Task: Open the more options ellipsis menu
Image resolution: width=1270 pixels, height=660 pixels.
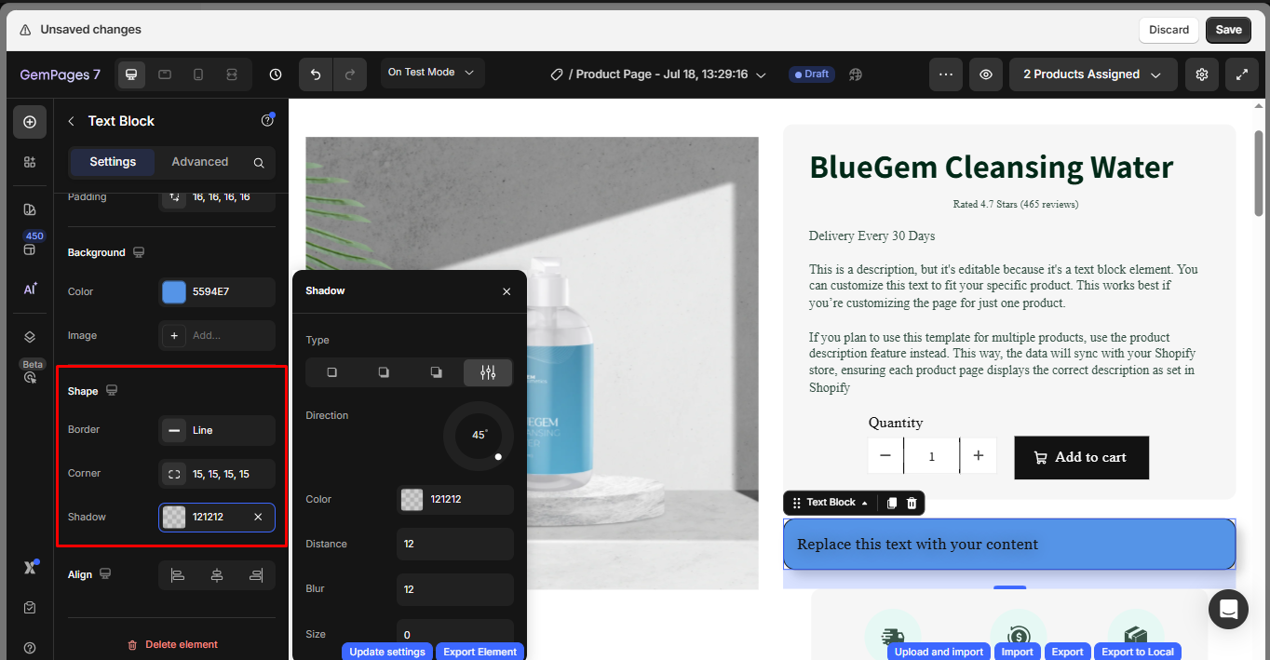Action: coord(945,74)
